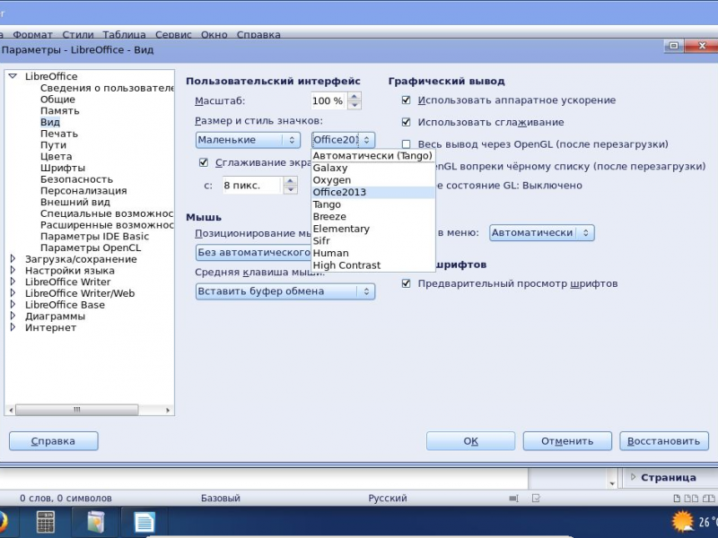Screen dimensions: 718x538
Task: Choose Office2013 in the list
Action: [372, 192]
